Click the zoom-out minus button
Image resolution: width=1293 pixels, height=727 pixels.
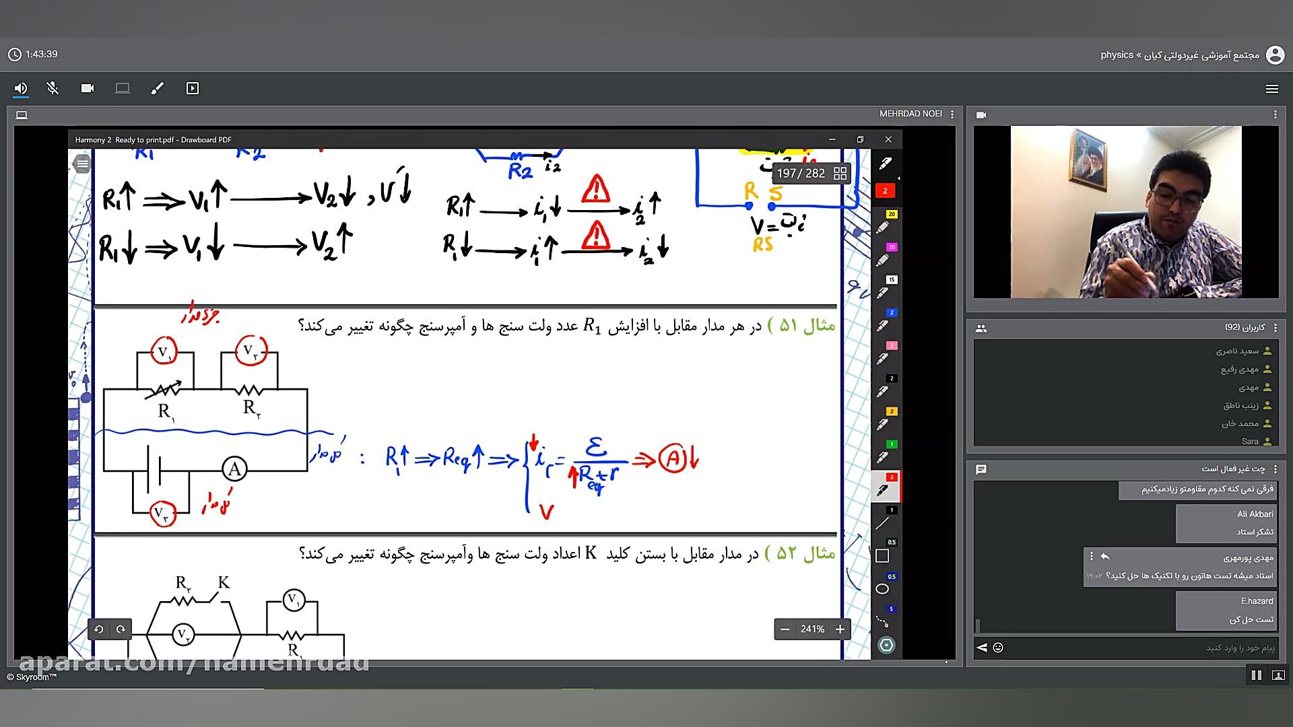tap(785, 629)
